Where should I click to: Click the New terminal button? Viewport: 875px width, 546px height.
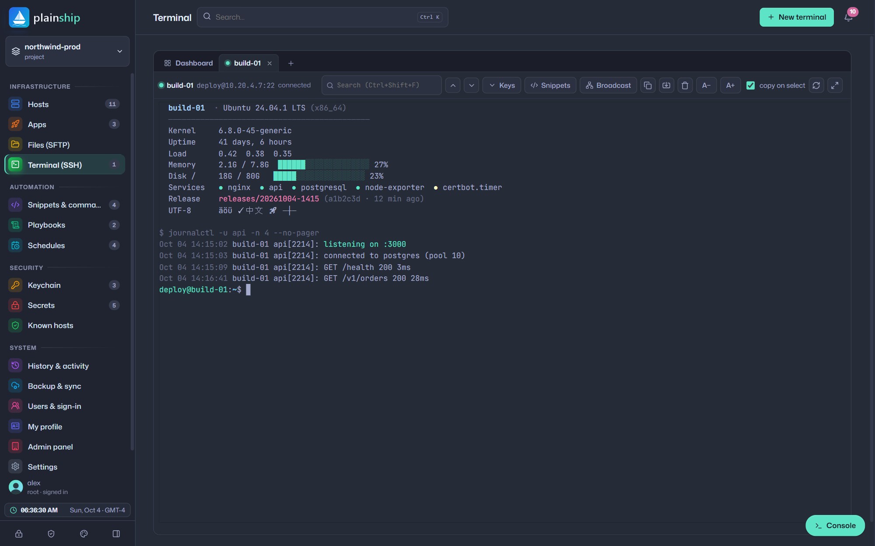tap(797, 17)
